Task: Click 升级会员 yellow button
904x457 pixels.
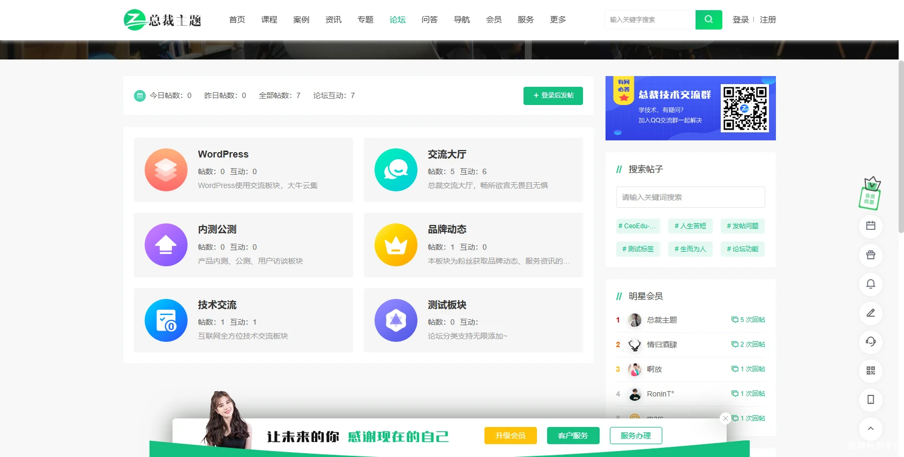Action: coord(511,436)
